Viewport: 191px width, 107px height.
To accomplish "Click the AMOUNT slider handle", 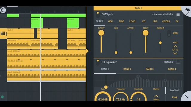I will point(160,43).
